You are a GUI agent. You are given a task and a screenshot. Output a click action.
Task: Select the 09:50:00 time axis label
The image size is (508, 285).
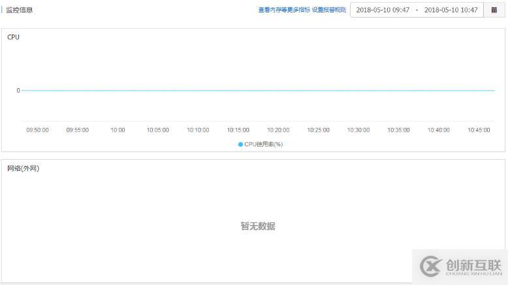(x=37, y=130)
